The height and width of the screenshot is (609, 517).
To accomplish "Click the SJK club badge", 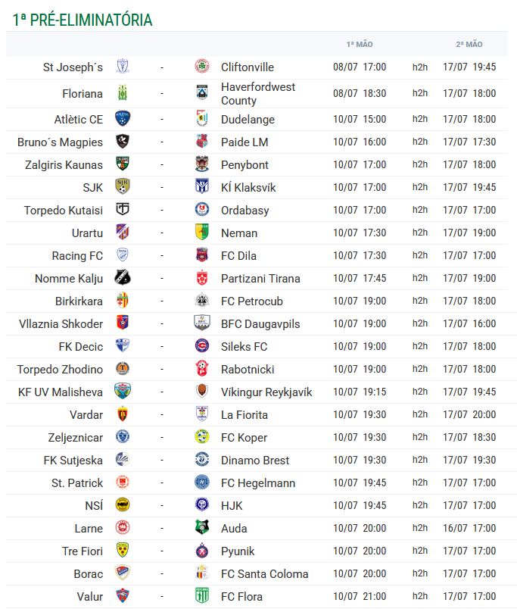I will [123, 187].
